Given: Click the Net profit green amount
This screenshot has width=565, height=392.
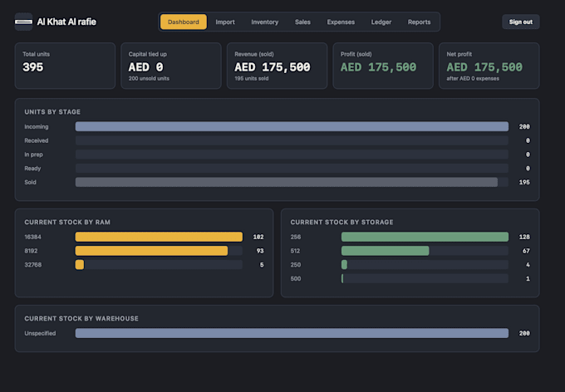Looking at the screenshot, I should tap(484, 67).
